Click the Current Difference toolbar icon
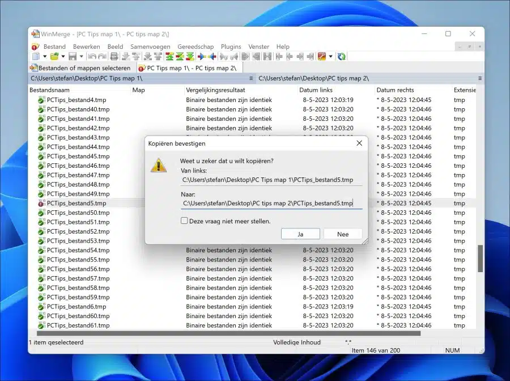Image resolution: width=510 pixels, height=381 pixels. (180, 57)
